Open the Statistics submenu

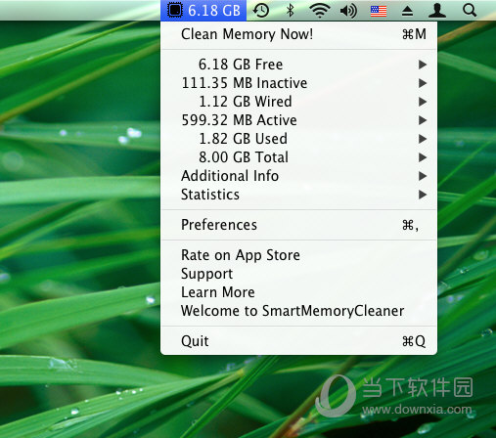pyautogui.click(x=298, y=195)
